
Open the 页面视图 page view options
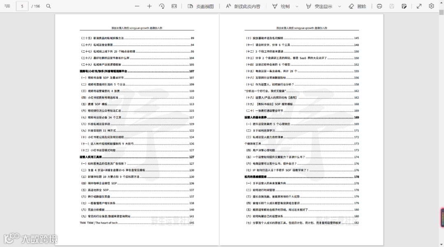tap(201, 6)
